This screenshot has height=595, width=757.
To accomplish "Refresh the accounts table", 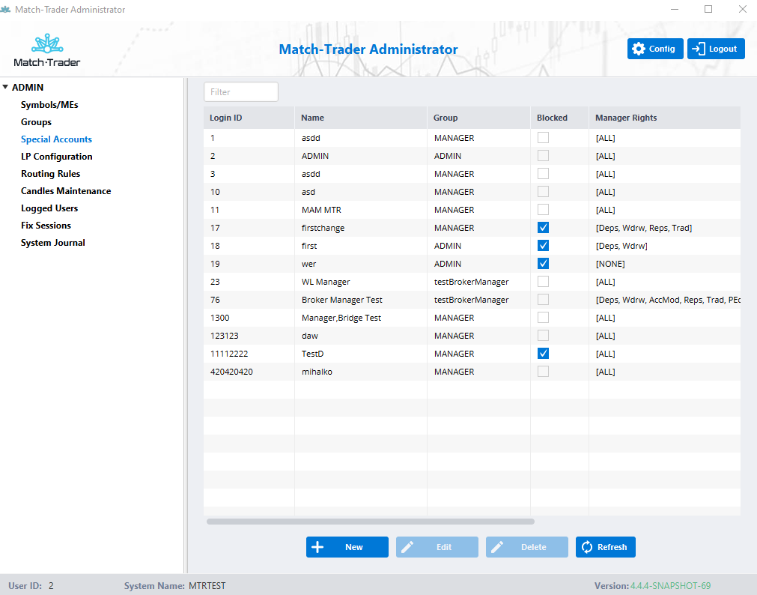I will 606,547.
